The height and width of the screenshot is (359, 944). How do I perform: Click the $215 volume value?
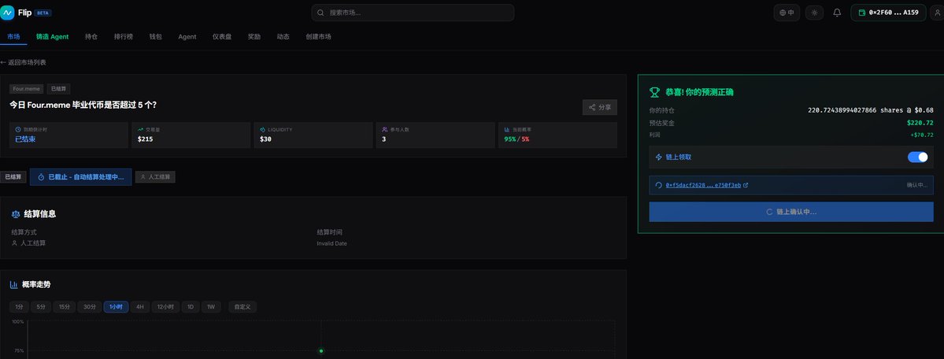[x=146, y=139]
